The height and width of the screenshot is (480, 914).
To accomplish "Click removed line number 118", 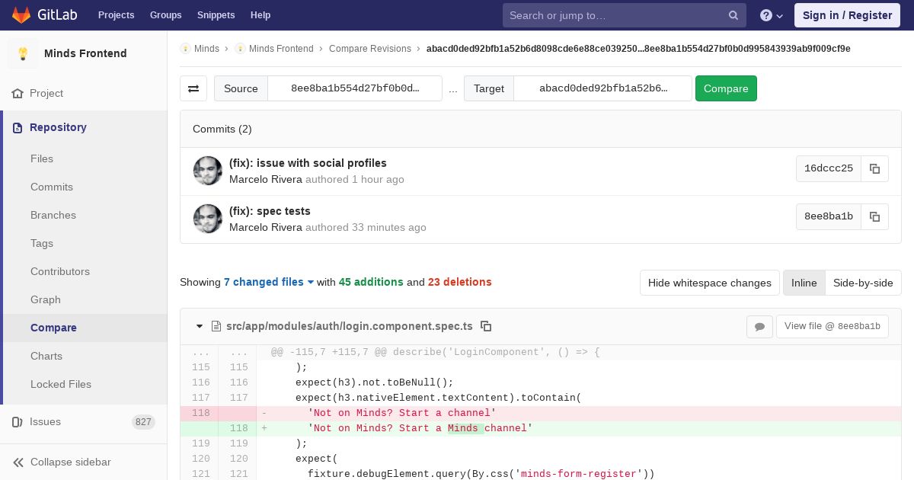I will tap(200, 413).
